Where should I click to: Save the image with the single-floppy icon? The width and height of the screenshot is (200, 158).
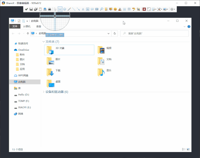pyautogui.click(x=31, y=9)
